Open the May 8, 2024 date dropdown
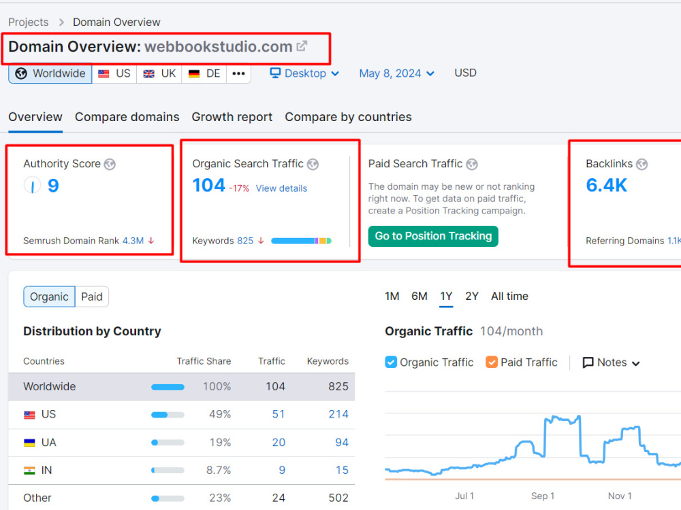 coord(396,73)
